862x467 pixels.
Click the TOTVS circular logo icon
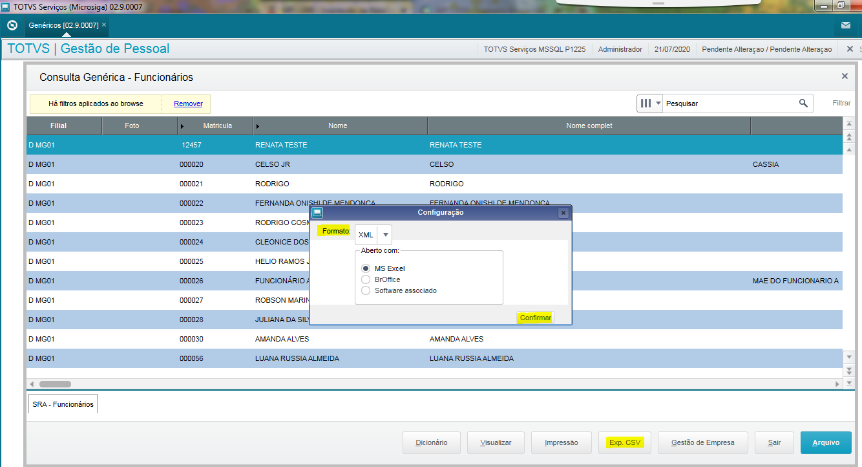point(12,25)
